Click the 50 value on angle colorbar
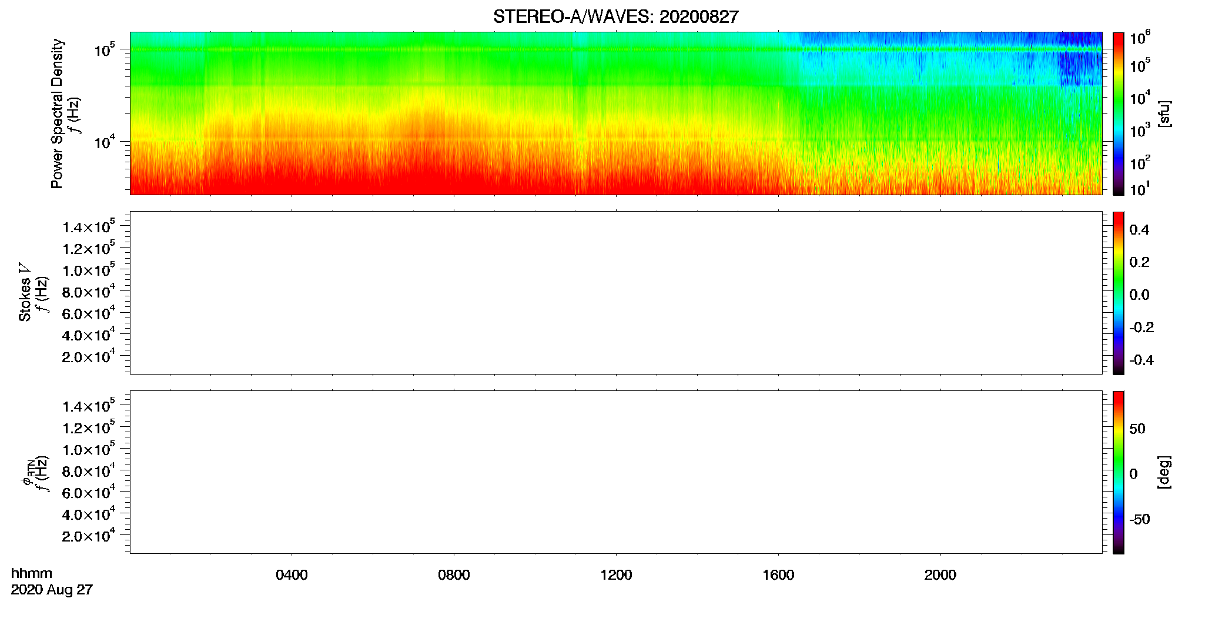The height and width of the screenshot is (635, 1232). [x=1137, y=429]
